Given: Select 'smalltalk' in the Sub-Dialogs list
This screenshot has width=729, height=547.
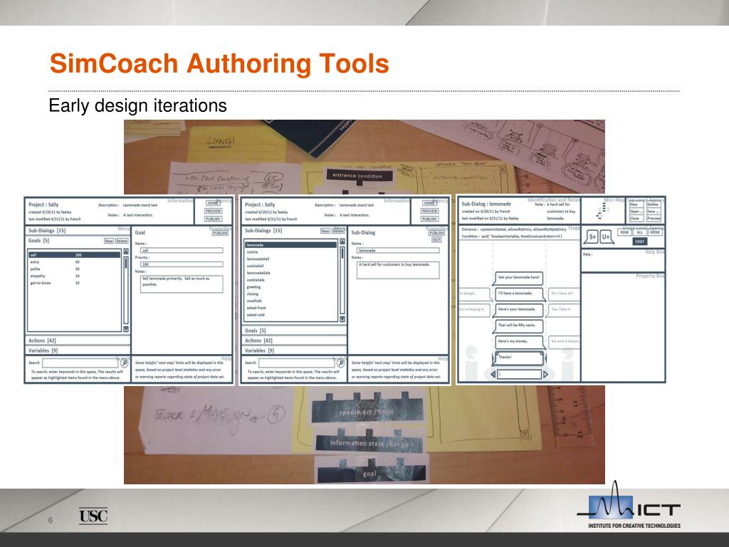Looking at the screenshot, I should pos(290,301).
